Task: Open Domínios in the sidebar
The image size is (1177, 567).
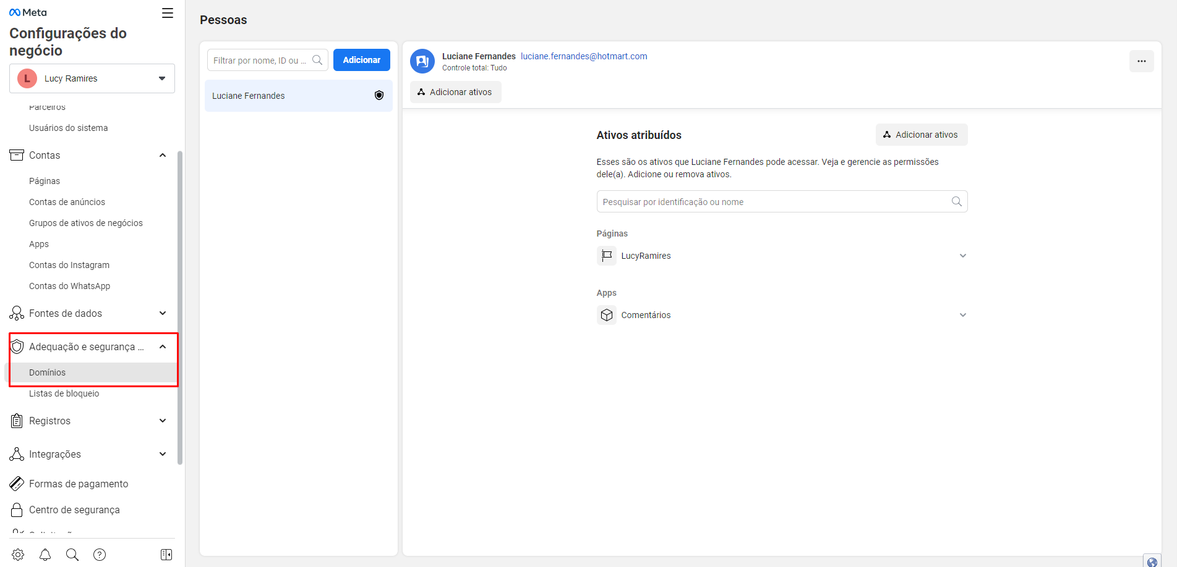Action: 92,372
